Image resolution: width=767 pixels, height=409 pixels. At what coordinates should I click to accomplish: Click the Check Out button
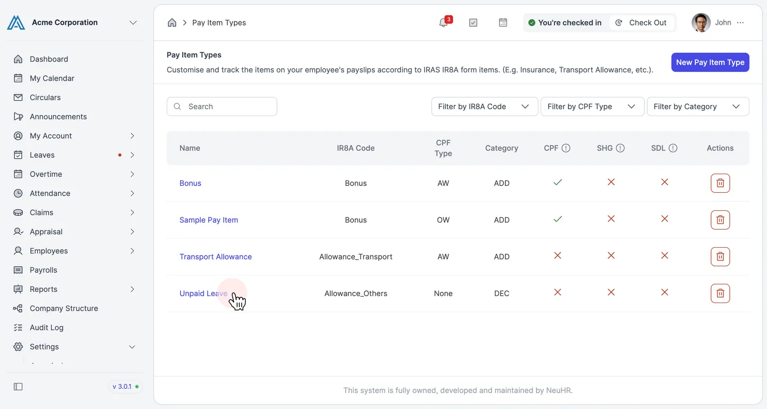click(641, 22)
